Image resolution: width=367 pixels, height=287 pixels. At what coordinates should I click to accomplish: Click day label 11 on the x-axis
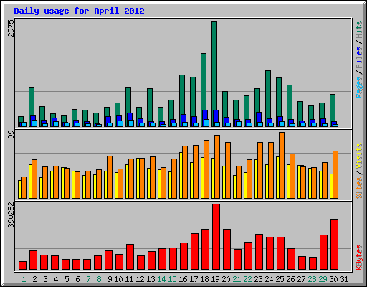coord(129,279)
